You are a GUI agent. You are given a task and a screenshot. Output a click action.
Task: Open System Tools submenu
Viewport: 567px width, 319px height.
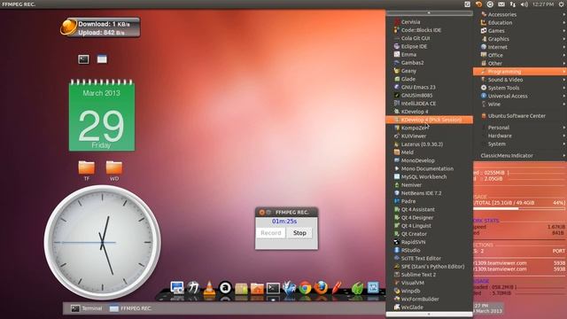click(x=520, y=88)
